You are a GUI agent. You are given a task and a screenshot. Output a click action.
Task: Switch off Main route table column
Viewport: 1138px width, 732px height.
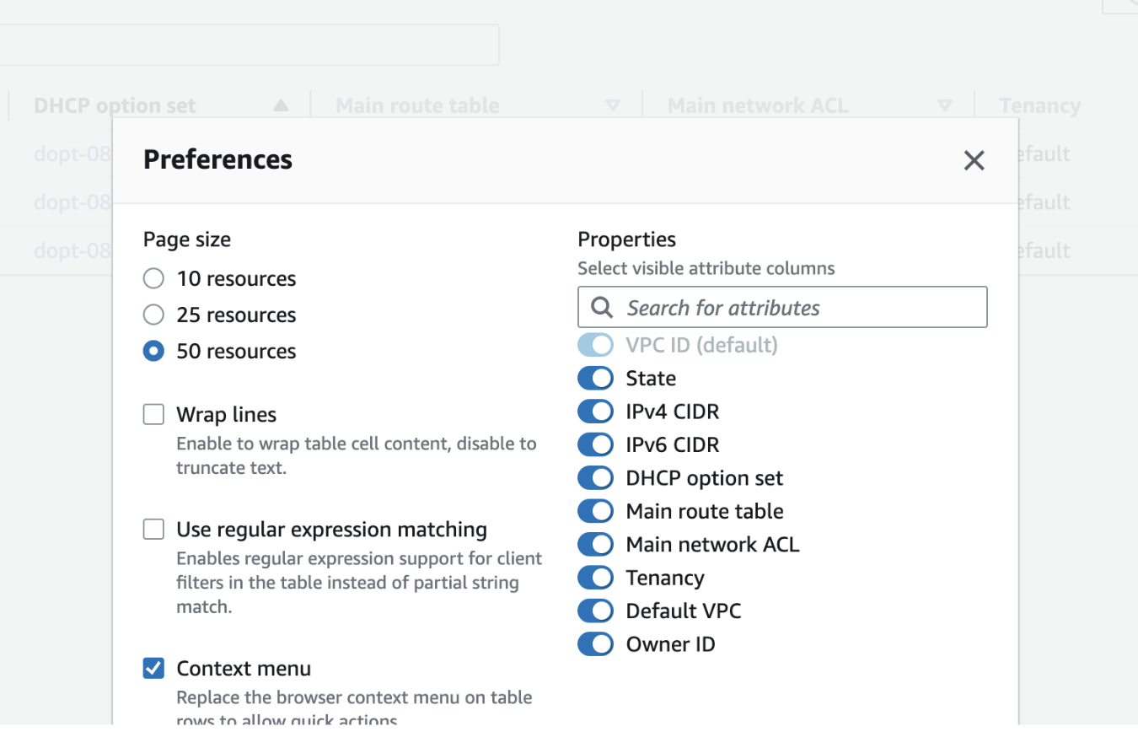(x=595, y=511)
